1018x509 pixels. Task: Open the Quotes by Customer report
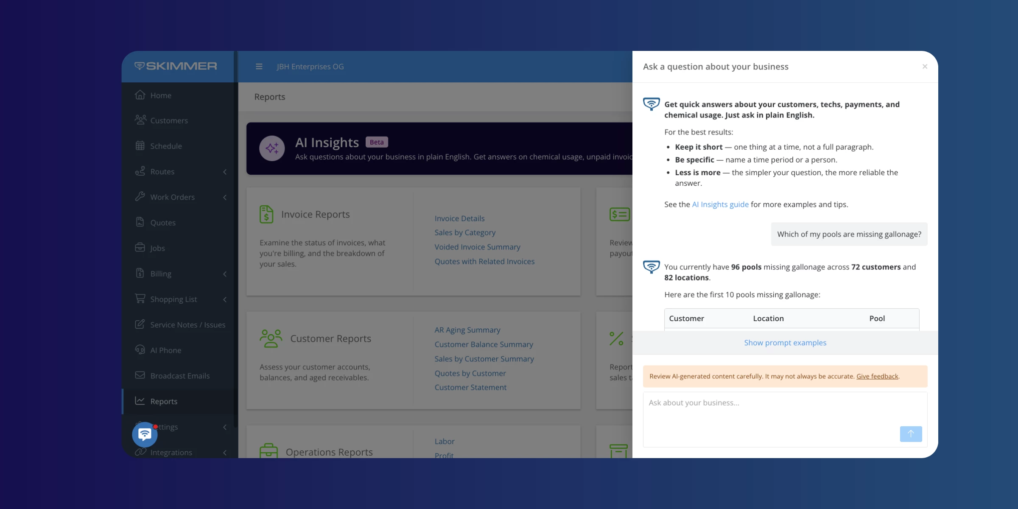point(470,373)
